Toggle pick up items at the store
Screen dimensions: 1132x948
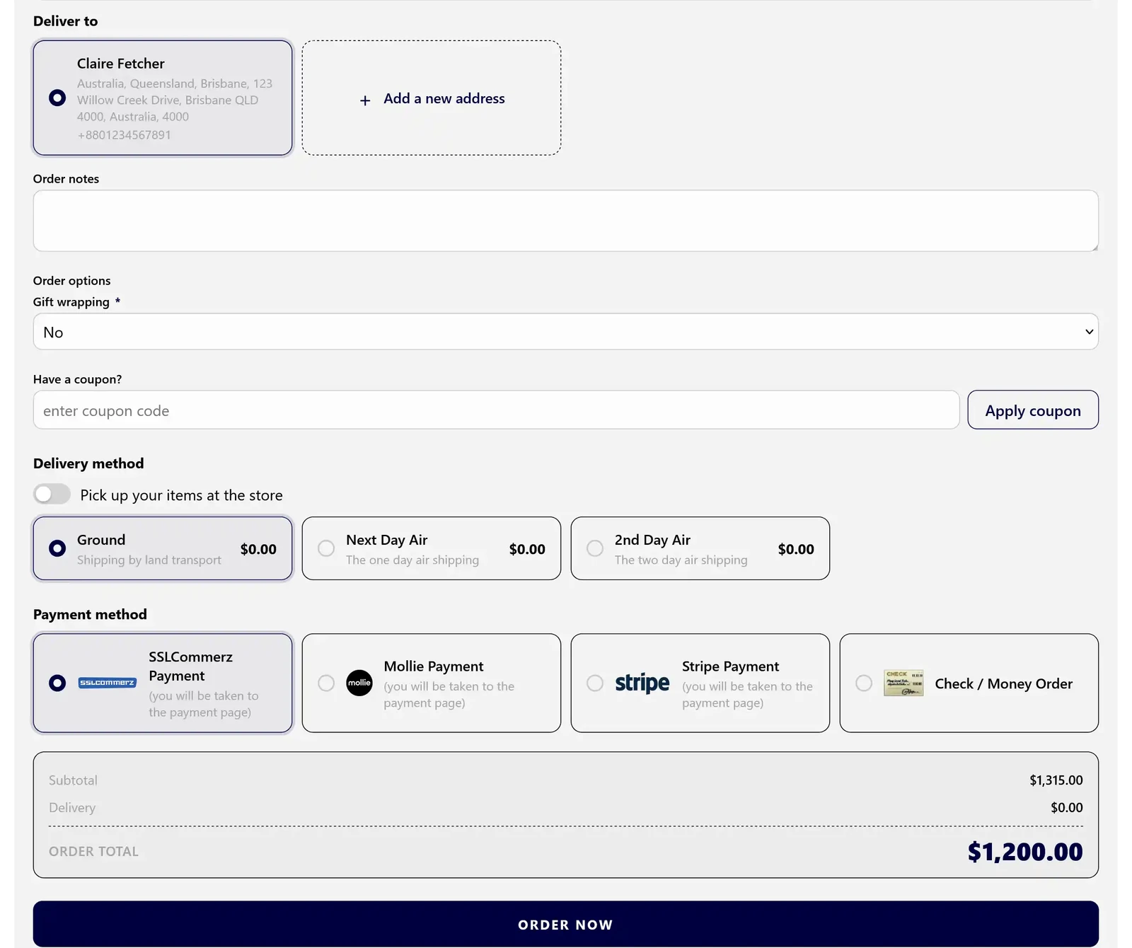pos(52,494)
